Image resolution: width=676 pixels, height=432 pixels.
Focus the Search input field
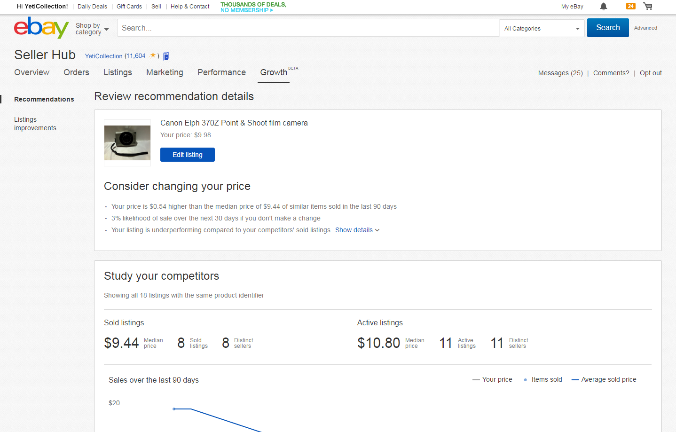[x=308, y=28]
